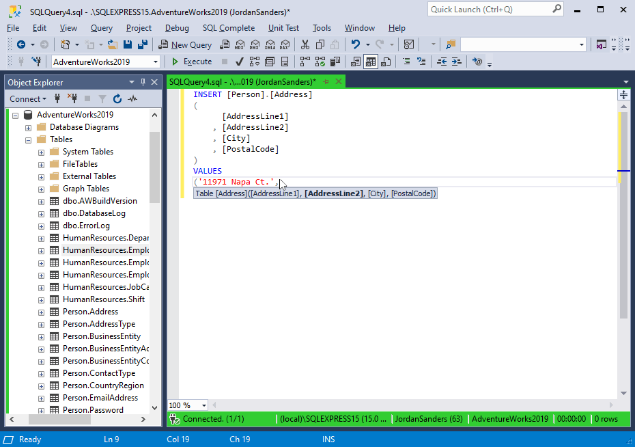Open a new MDX query
This screenshot has height=447, width=635.
click(240, 44)
